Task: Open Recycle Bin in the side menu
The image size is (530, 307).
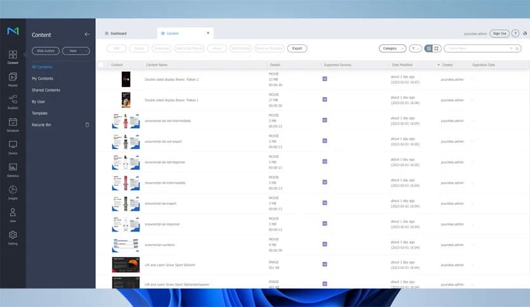Action: click(41, 125)
